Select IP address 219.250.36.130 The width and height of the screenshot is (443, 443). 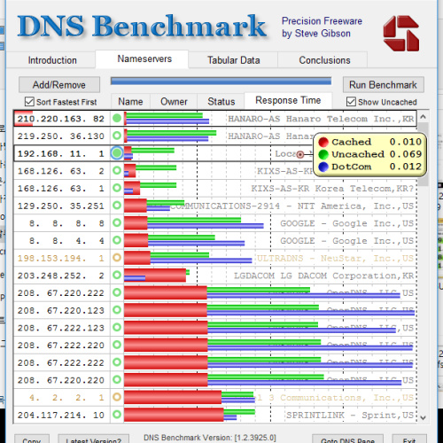coord(61,136)
